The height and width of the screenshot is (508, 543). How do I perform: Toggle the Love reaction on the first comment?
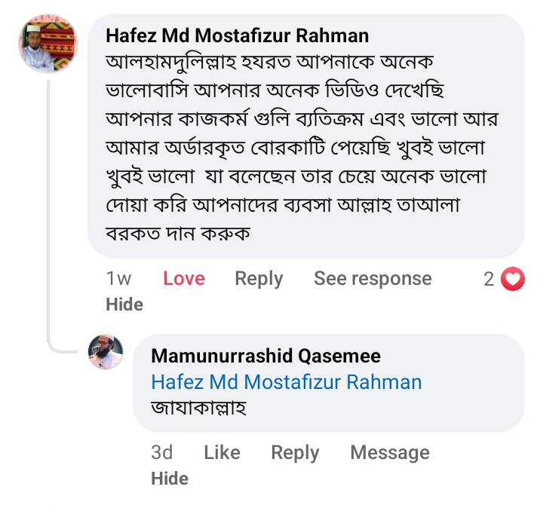point(184,279)
